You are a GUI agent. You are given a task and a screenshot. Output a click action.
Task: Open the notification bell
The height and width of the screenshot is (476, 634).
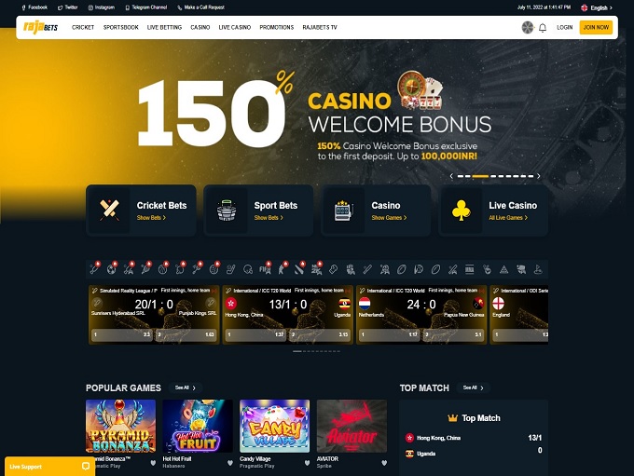543,27
